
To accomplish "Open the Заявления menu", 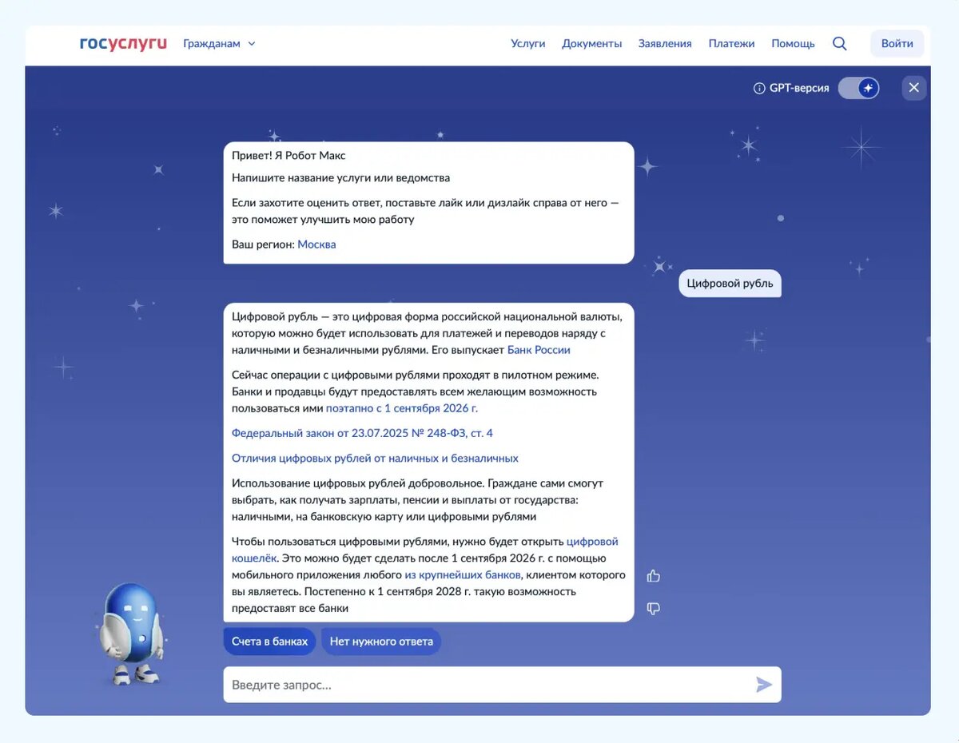I will [x=665, y=43].
